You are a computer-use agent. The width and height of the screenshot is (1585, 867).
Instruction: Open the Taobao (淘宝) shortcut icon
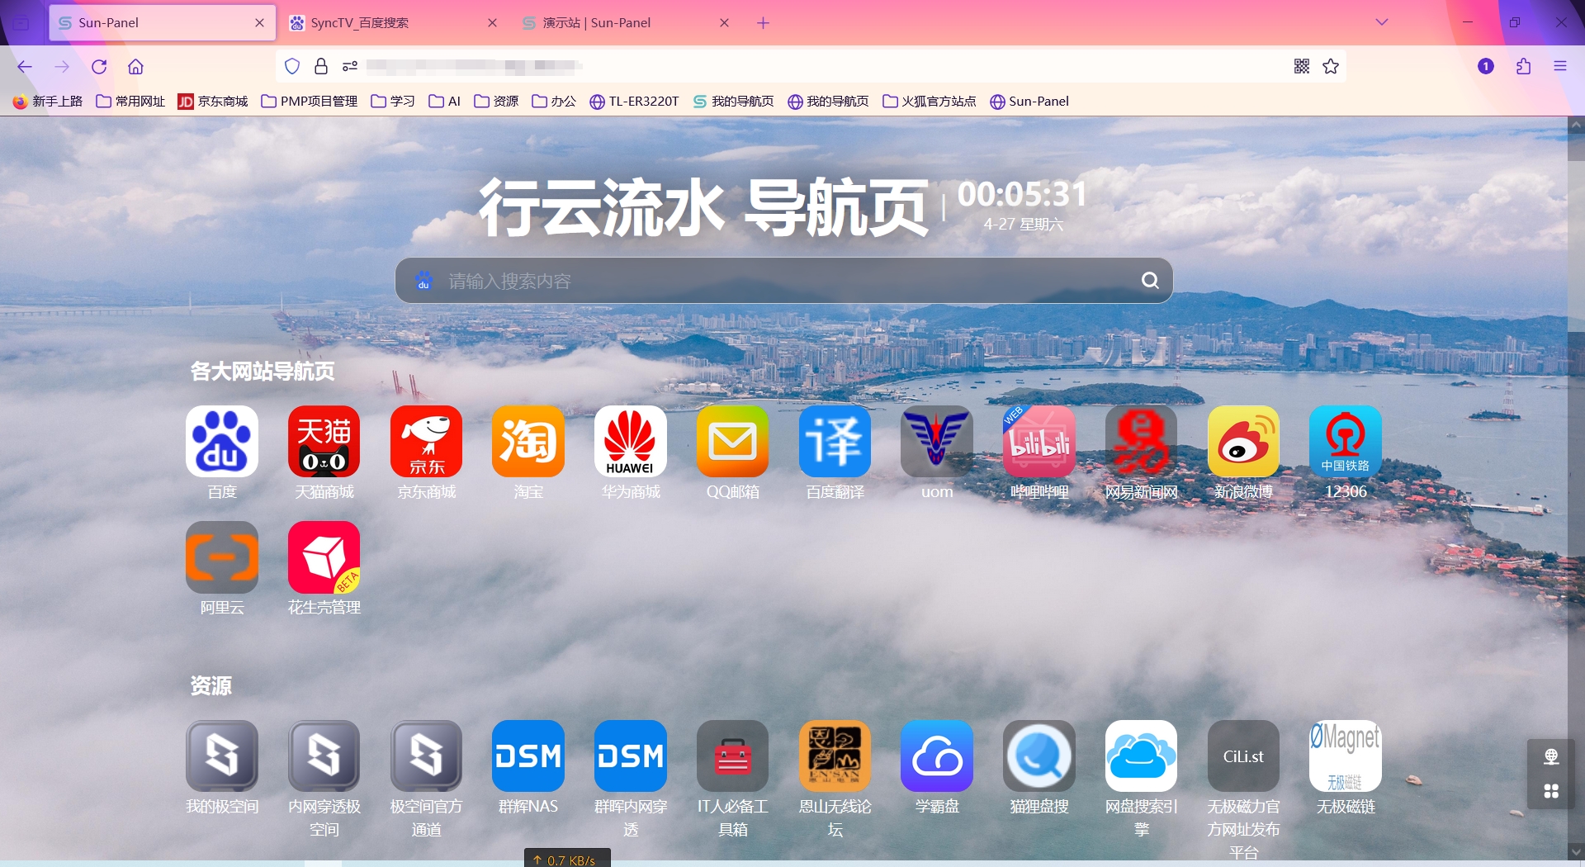coord(528,442)
